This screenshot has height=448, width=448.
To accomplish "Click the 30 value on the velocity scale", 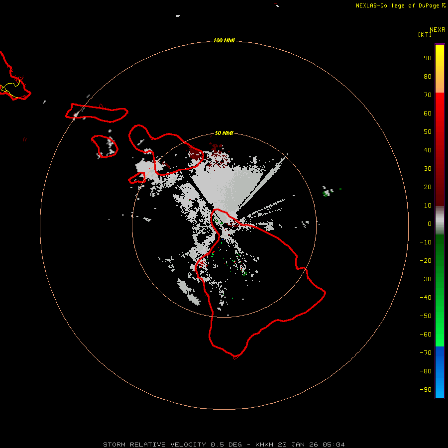I will tap(428, 169).
